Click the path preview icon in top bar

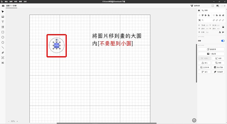pyautogui.click(x=218, y=6)
